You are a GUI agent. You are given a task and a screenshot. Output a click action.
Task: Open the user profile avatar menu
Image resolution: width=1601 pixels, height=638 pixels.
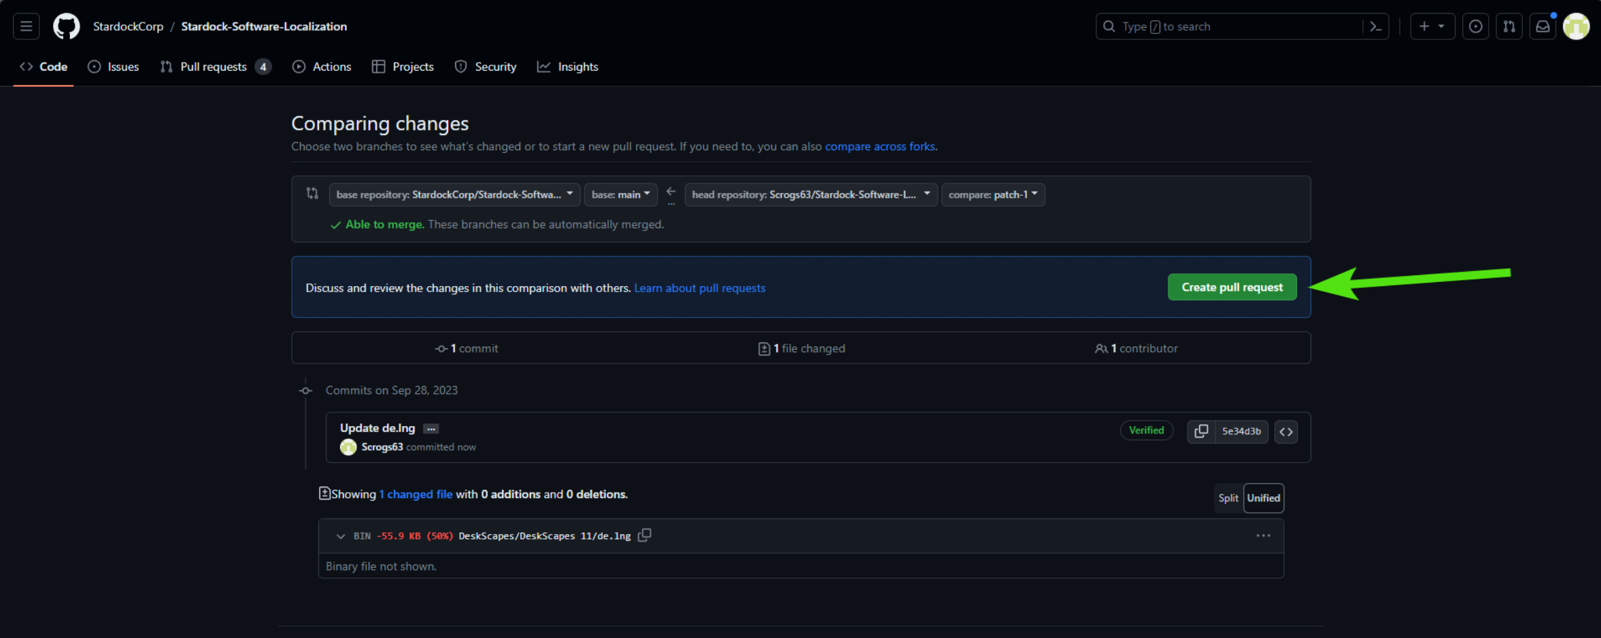coord(1576,26)
